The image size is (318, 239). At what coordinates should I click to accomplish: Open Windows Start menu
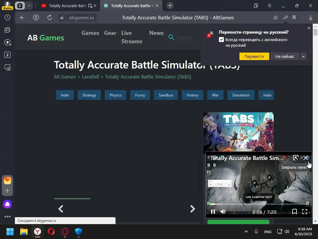coord(10,232)
